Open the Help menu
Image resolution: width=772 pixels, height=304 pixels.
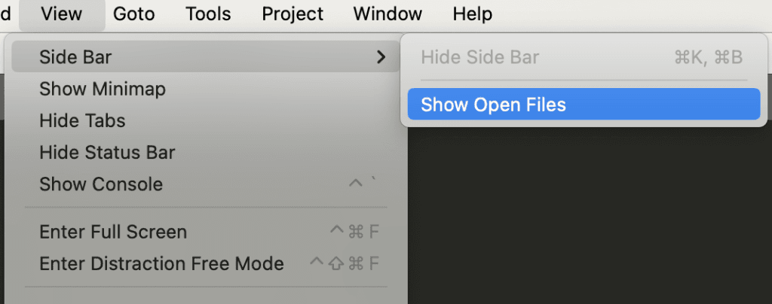[x=473, y=14]
